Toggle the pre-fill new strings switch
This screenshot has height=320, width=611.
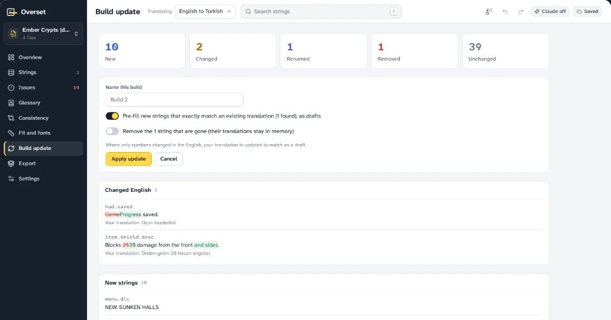(112, 116)
